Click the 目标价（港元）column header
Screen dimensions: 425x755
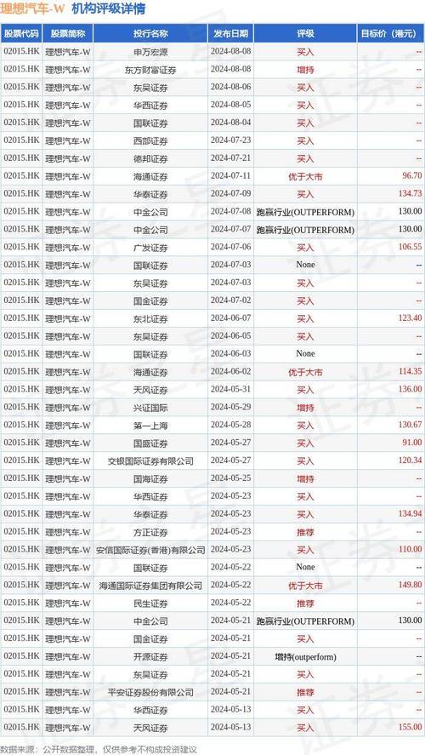[391, 34]
